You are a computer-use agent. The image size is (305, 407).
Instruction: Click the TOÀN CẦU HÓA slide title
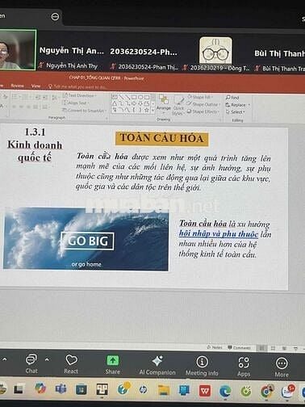coord(161,138)
